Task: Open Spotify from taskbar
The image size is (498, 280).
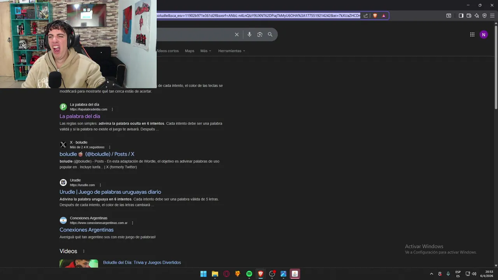Action: click(249, 274)
